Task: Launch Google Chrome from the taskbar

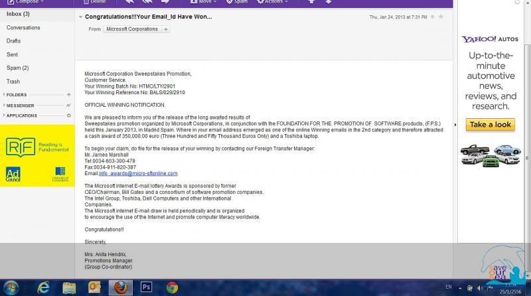Action: [172, 287]
